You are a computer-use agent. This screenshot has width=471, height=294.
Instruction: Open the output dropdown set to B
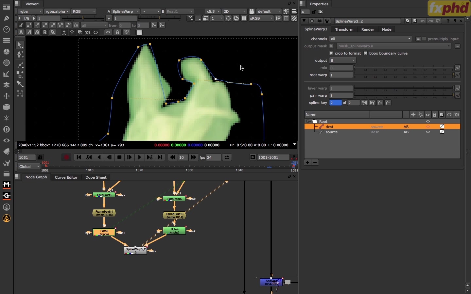coord(343,60)
